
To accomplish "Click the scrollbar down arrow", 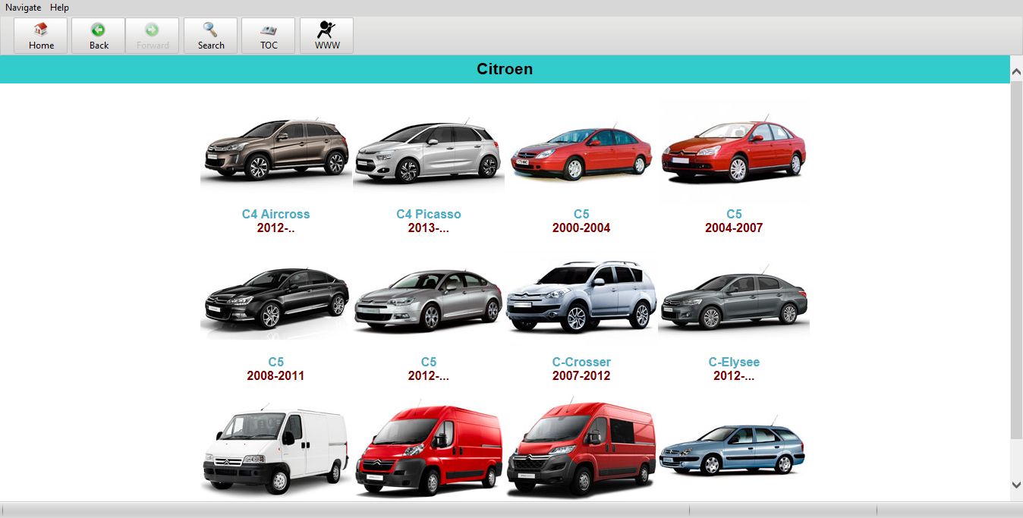I will click(x=1016, y=485).
